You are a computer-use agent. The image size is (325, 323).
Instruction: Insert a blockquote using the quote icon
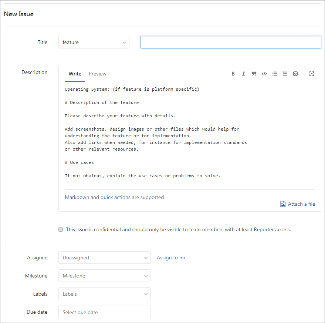coord(254,74)
